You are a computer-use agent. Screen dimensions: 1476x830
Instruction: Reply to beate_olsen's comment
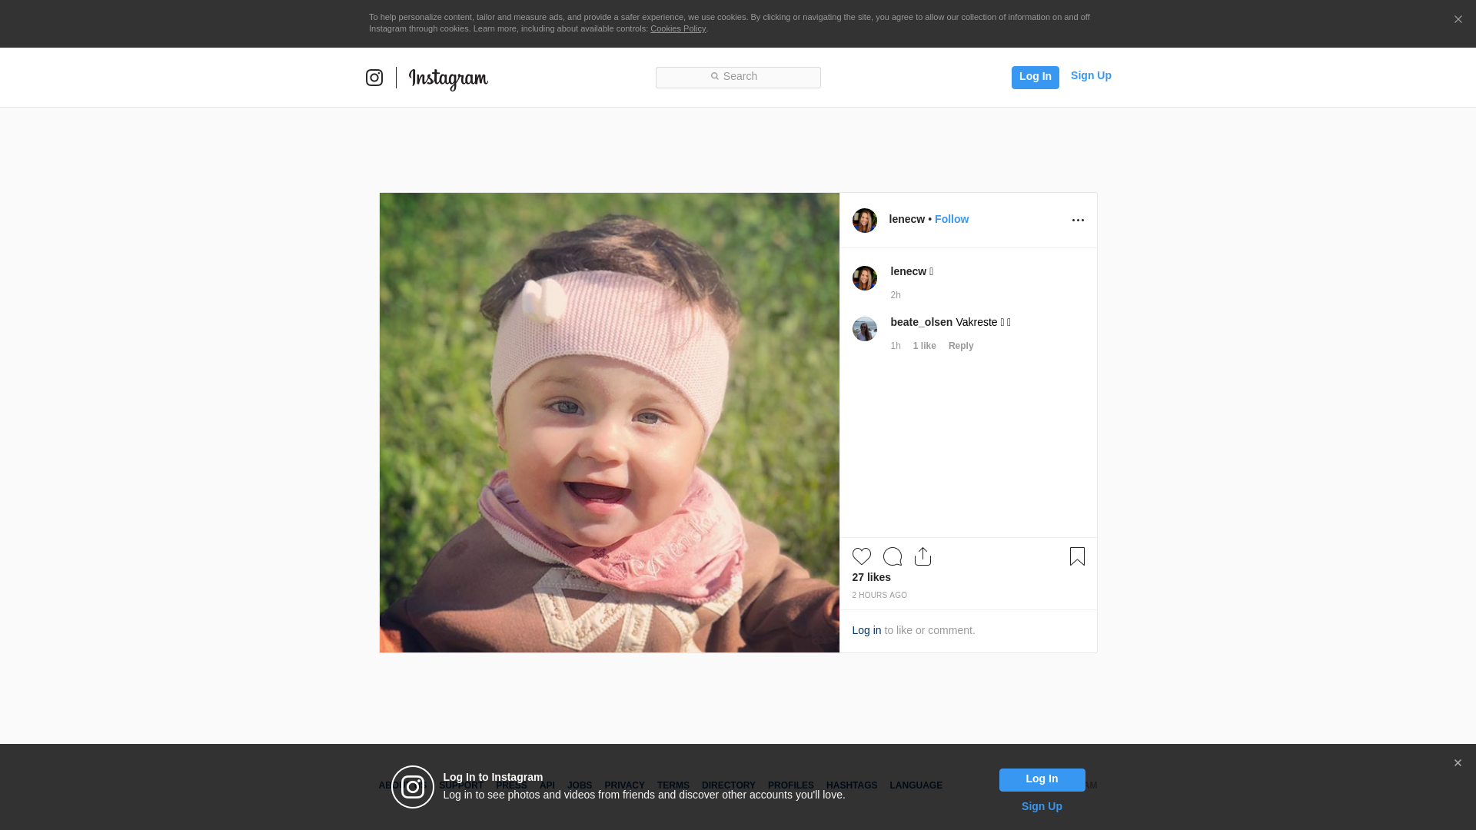tap(961, 347)
